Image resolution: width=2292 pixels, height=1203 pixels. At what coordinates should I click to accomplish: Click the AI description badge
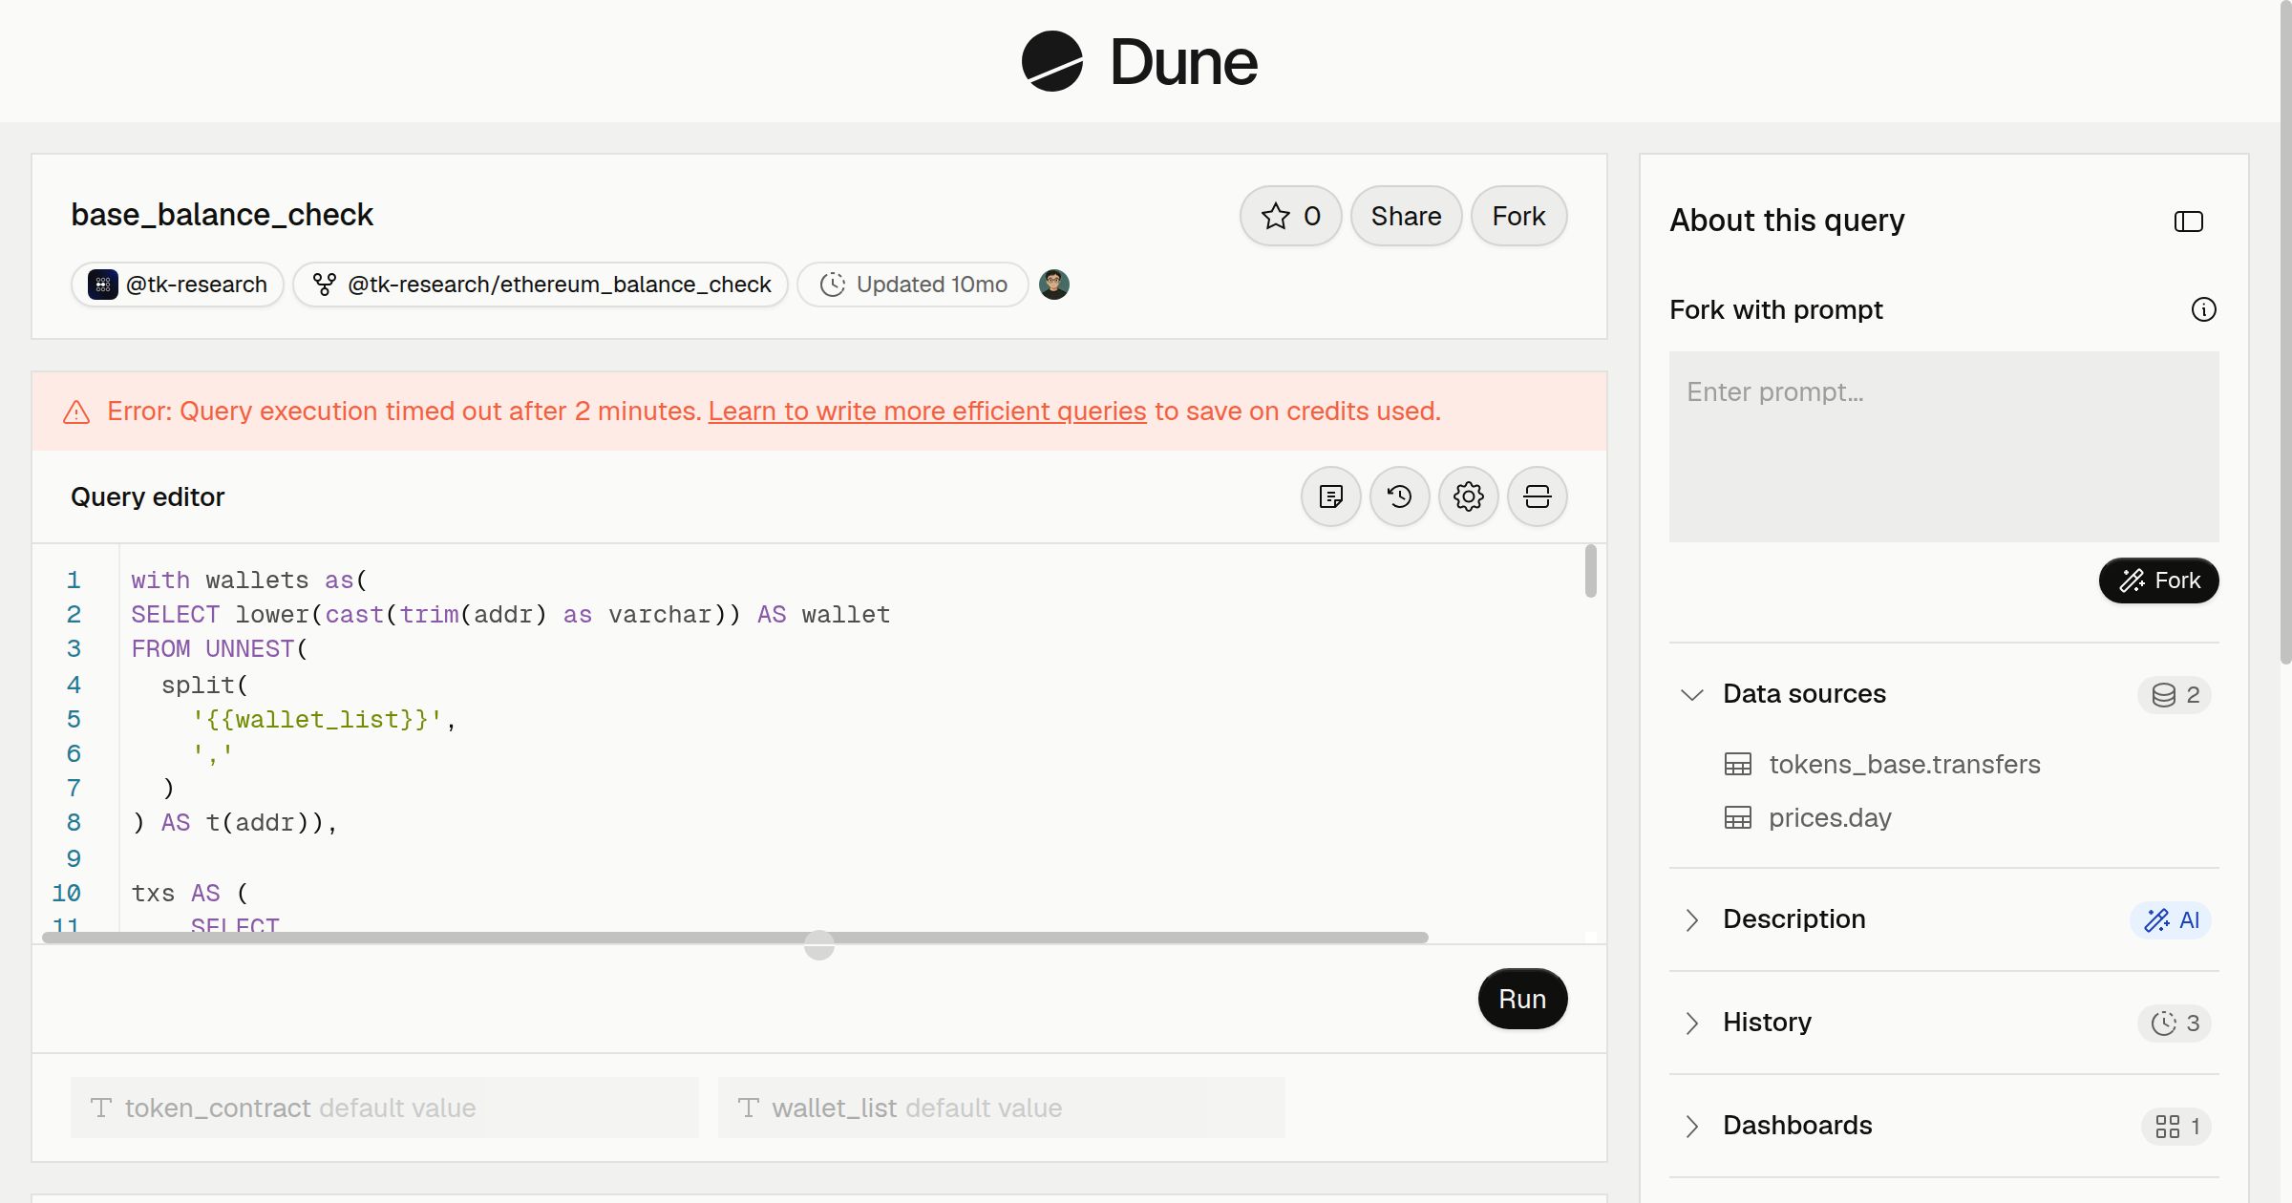pyautogui.click(x=2171, y=919)
